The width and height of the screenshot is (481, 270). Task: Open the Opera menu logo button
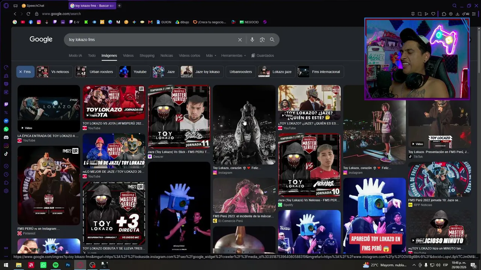click(6, 6)
